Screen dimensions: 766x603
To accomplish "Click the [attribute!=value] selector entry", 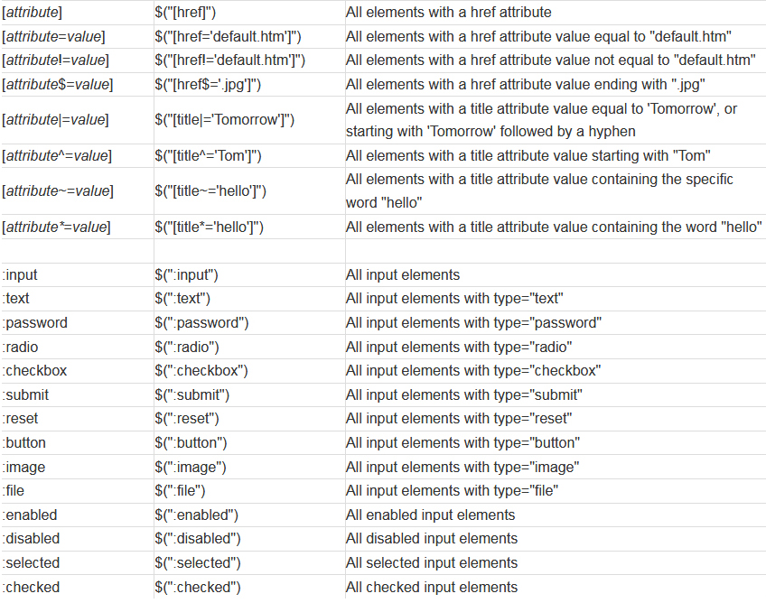I will [x=56, y=60].
